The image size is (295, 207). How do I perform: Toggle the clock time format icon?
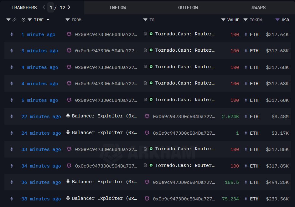pyautogui.click(x=23, y=19)
